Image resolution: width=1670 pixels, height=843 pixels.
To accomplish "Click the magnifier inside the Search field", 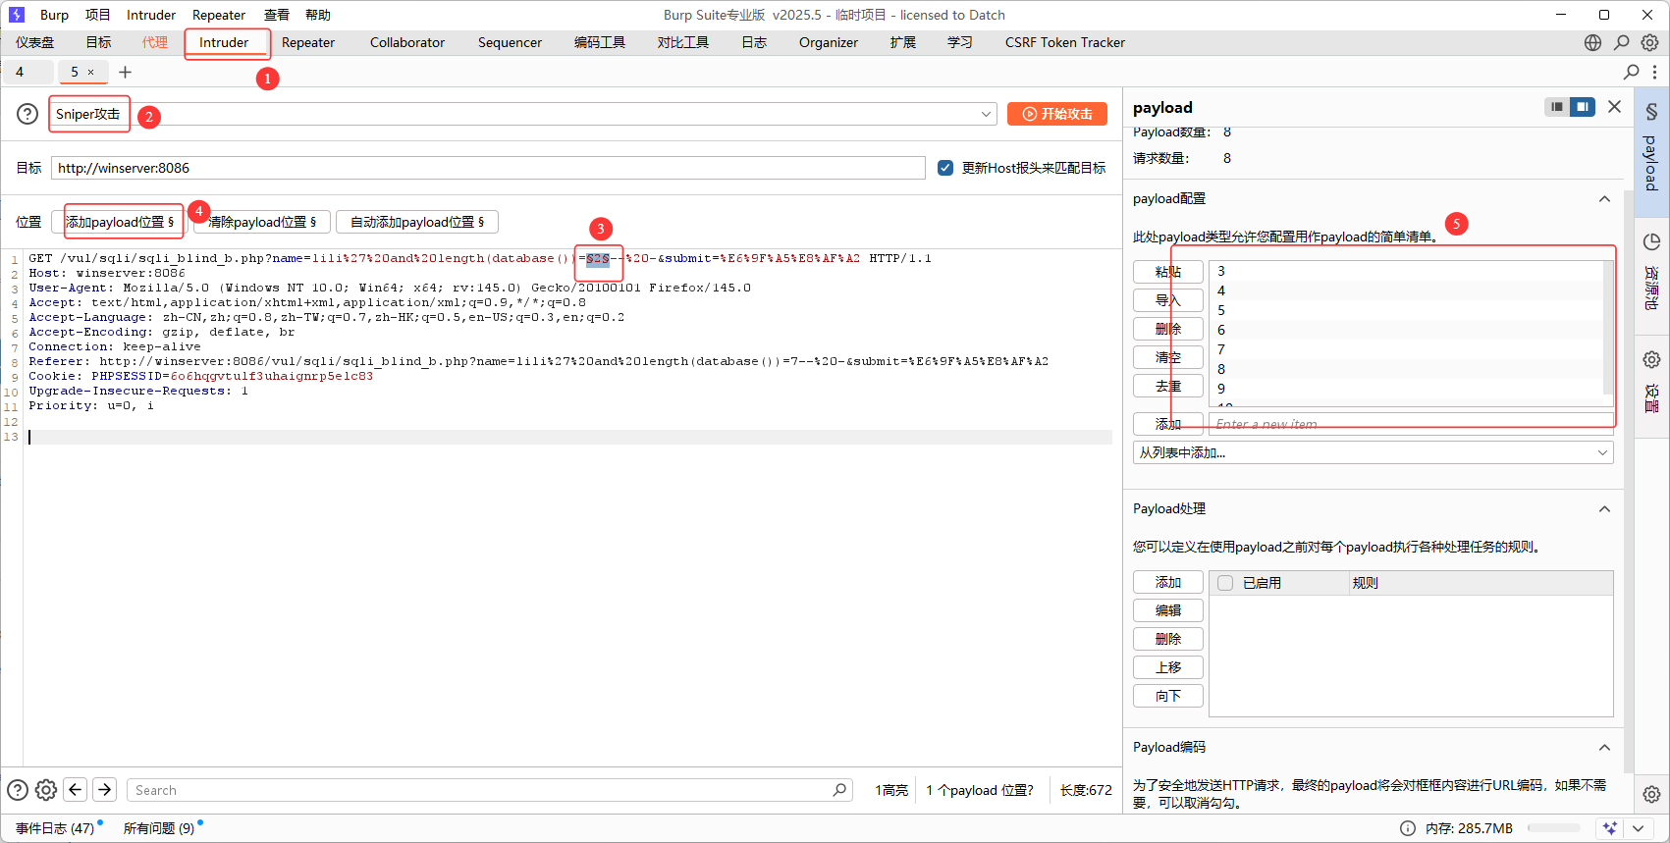I will click(x=839, y=790).
